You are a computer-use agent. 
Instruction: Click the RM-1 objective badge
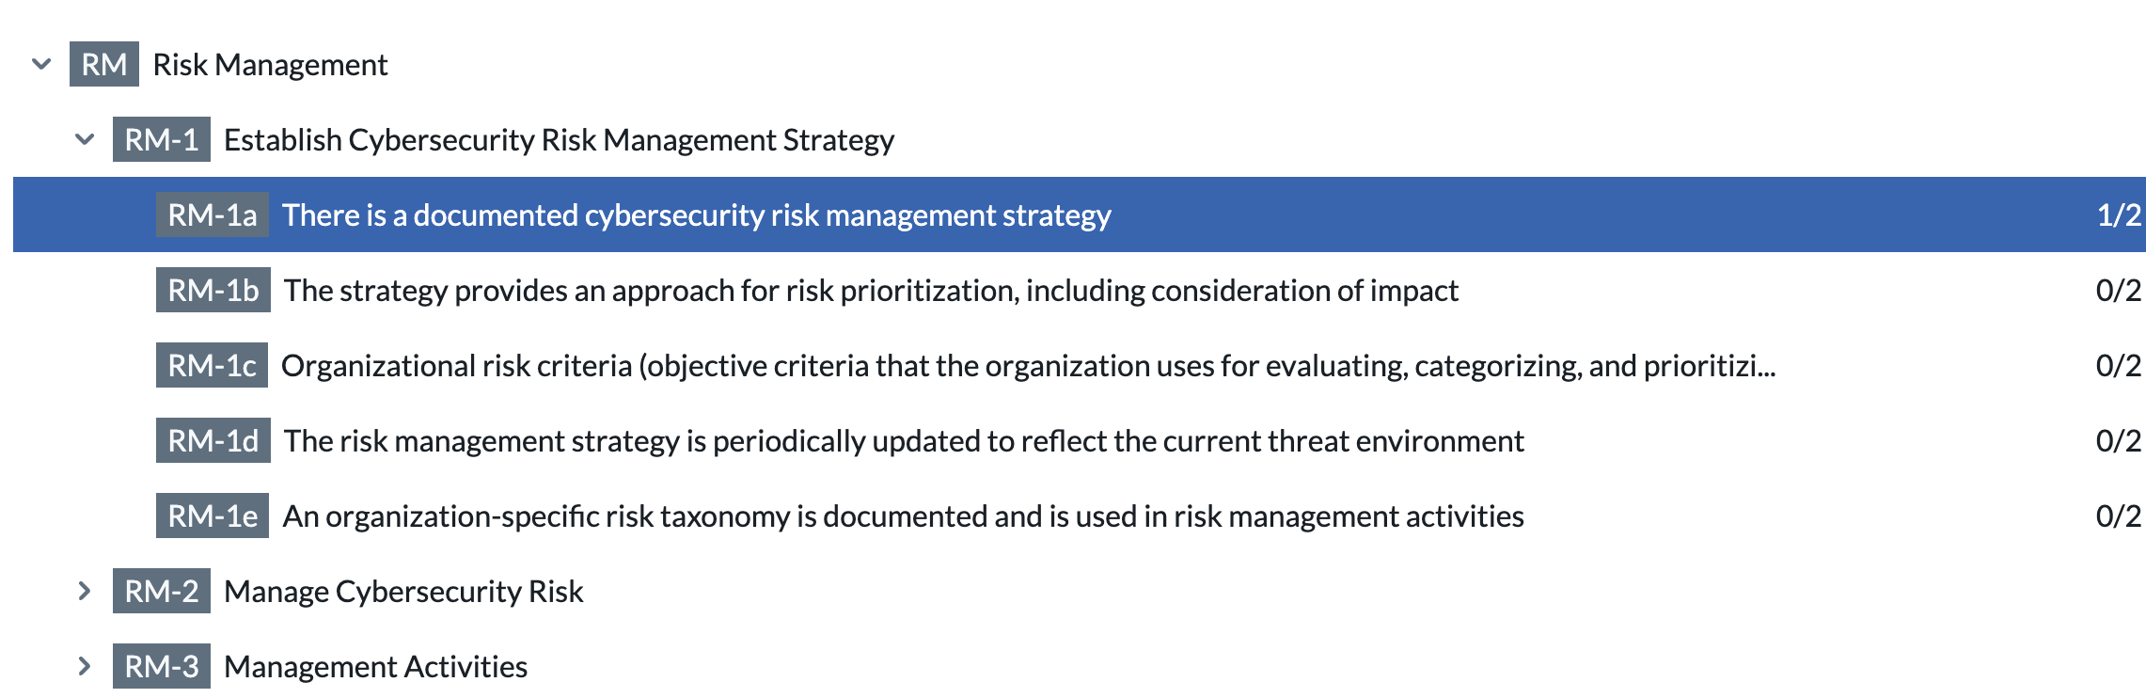[162, 139]
